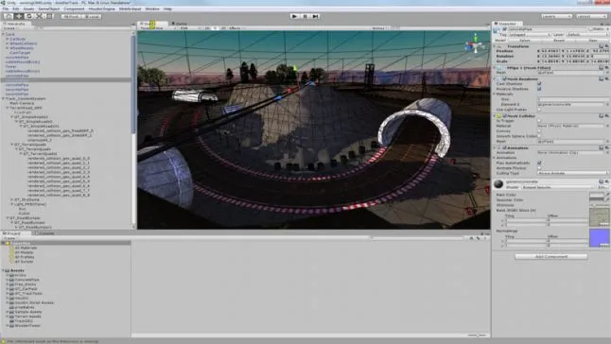Toggle the Convex checkbox in Mesh Collider
Viewport: 611px width, 344px height.
[x=539, y=131]
